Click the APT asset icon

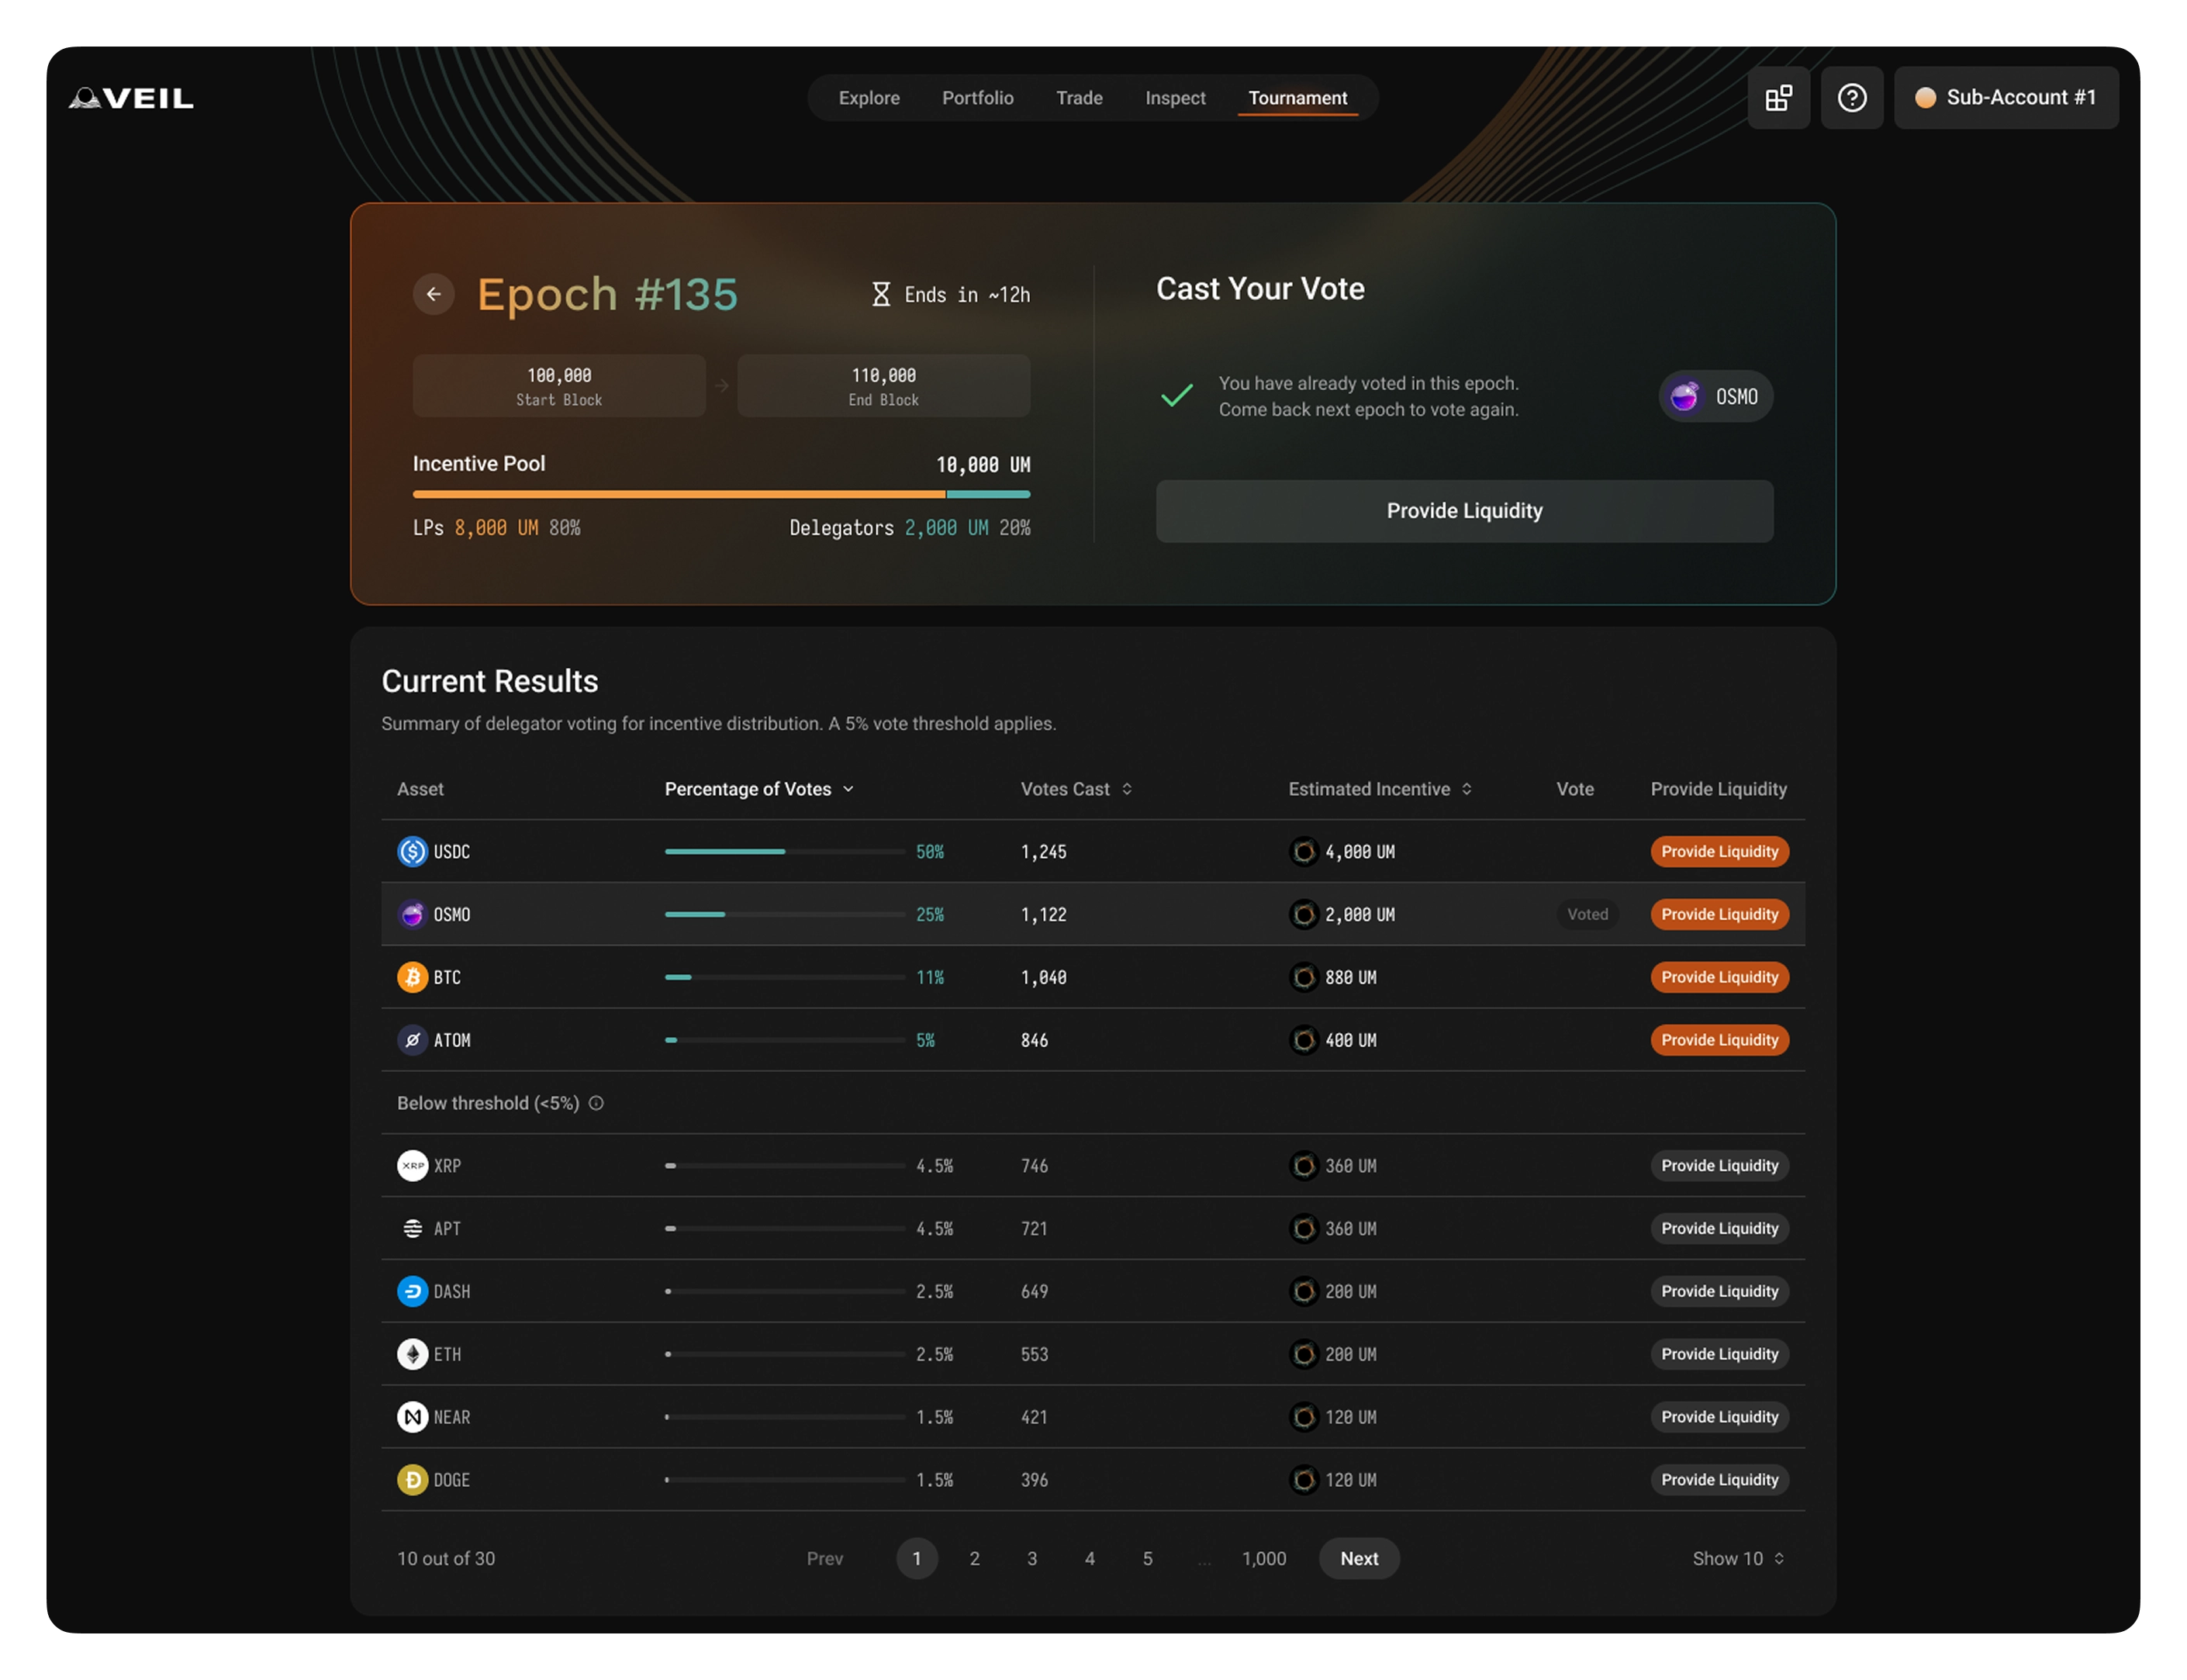[412, 1228]
